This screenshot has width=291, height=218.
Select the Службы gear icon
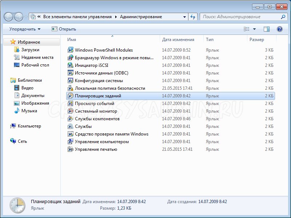71,126
